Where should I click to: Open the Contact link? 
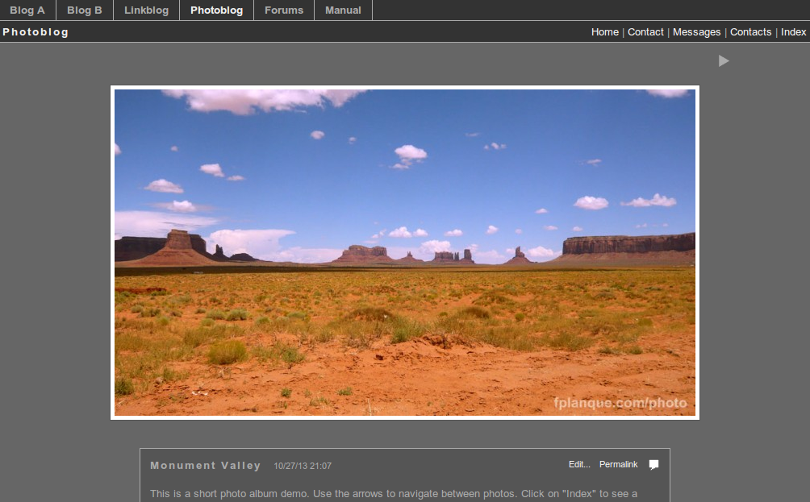click(x=645, y=32)
